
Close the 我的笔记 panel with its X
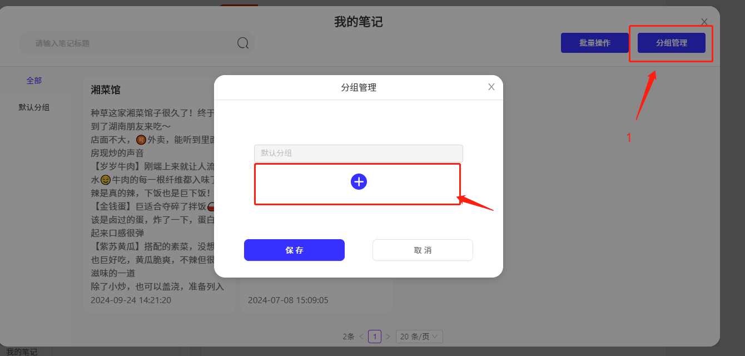tap(704, 22)
